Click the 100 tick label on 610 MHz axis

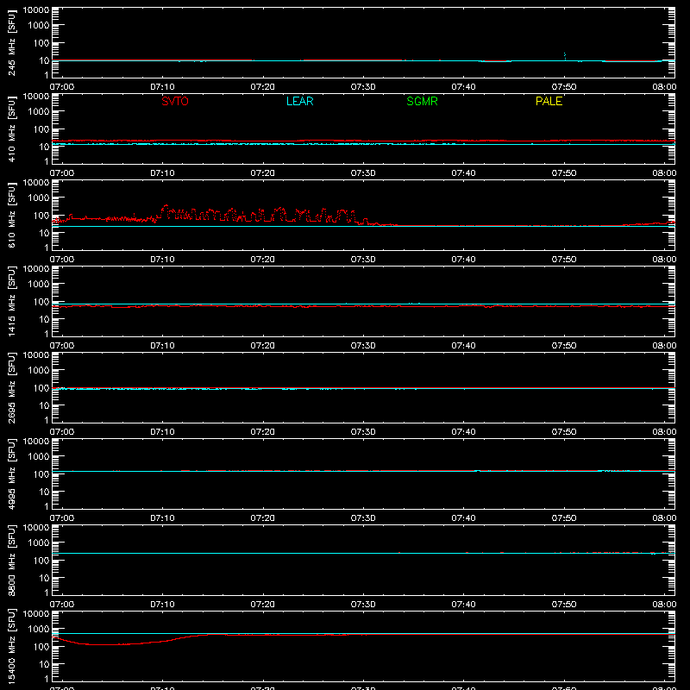[x=41, y=215]
